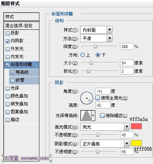Click the red highlight color swatch
The image size is (153, 164).
pos(136,126)
